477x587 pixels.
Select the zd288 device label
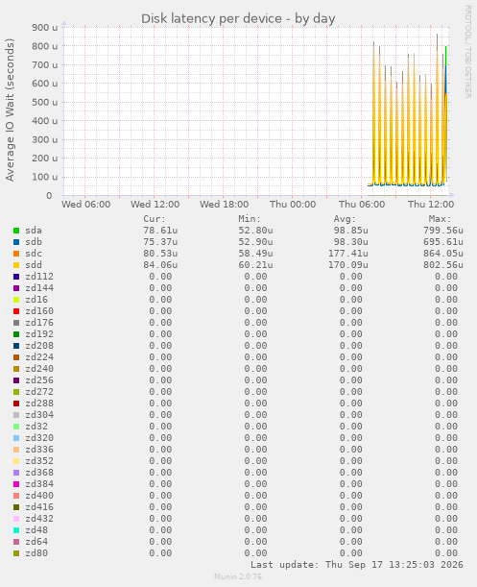(x=39, y=404)
